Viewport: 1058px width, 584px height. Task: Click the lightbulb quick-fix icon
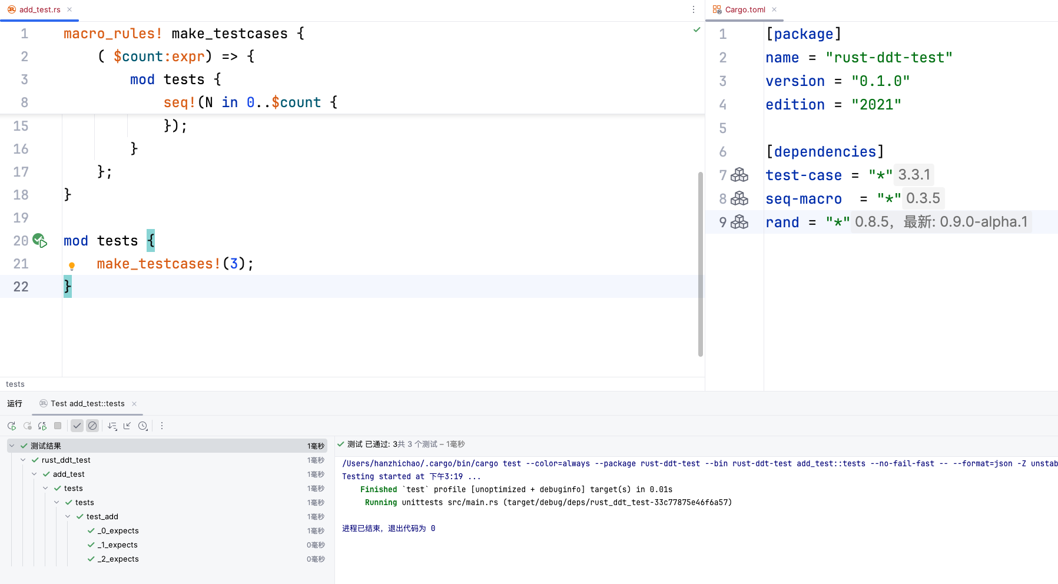[72, 266]
